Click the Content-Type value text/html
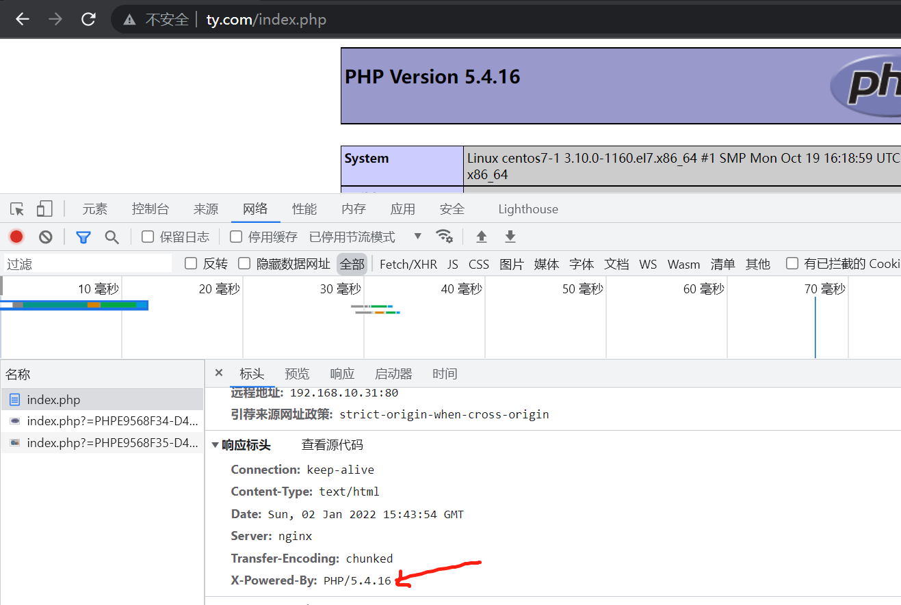 [x=349, y=492]
